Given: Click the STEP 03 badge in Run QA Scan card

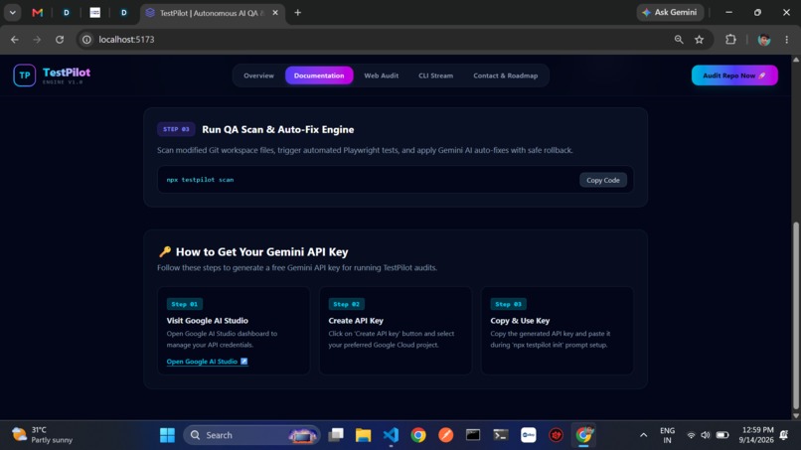Looking at the screenshot, I should tap(176, 129).
